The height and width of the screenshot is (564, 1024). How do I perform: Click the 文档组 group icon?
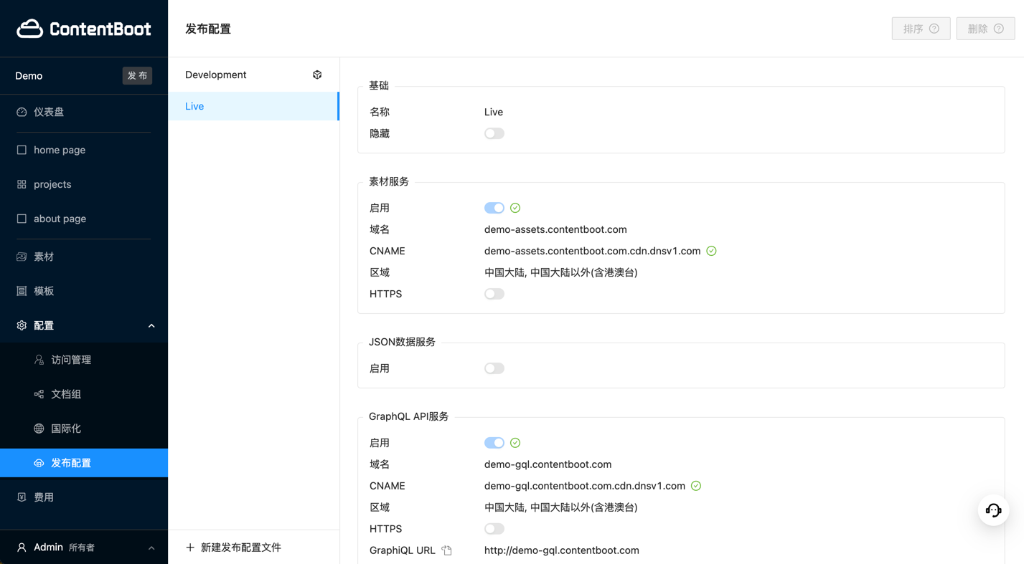pyautogui.click(x=39, y=394)
